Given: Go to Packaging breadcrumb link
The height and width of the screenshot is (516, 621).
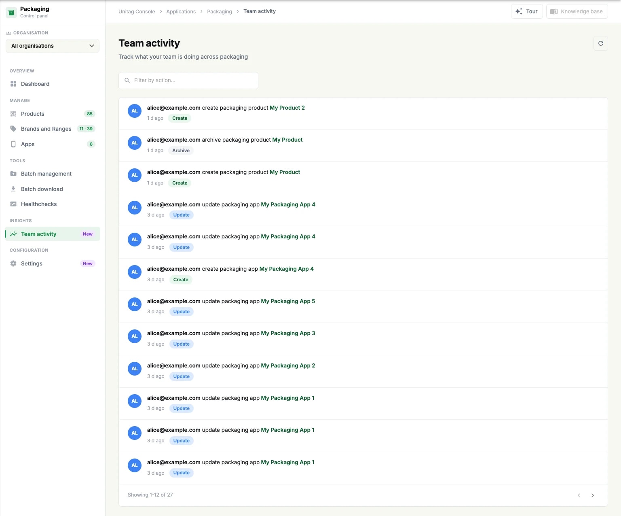Looking at the screenshot, I should [x=220, y=11].
